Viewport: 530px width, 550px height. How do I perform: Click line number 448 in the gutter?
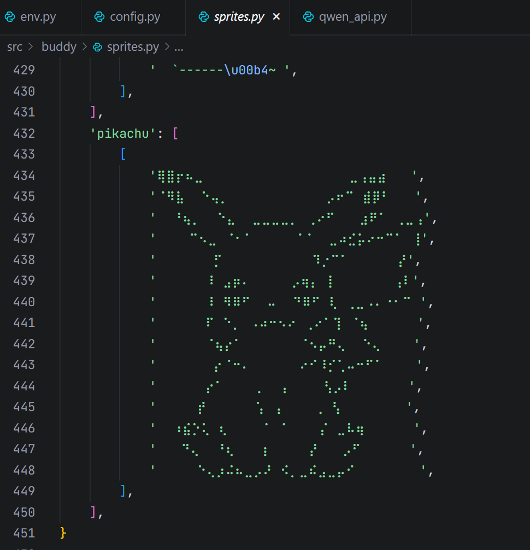click(x=24, y=470)
